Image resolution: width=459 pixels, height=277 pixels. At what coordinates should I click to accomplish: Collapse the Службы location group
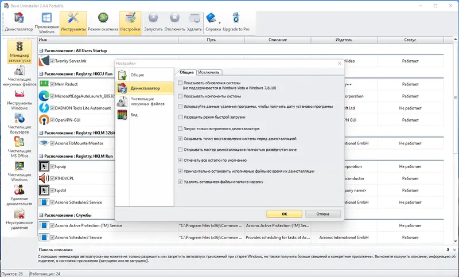tap(41, 215)
